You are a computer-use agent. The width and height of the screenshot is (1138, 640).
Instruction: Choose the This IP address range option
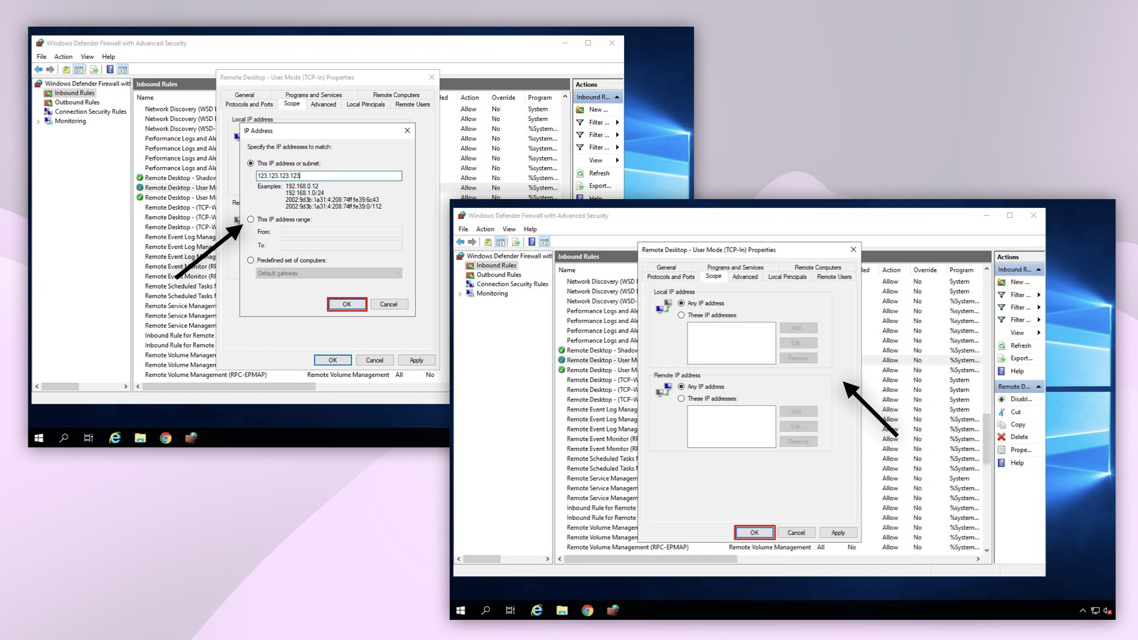251,219
